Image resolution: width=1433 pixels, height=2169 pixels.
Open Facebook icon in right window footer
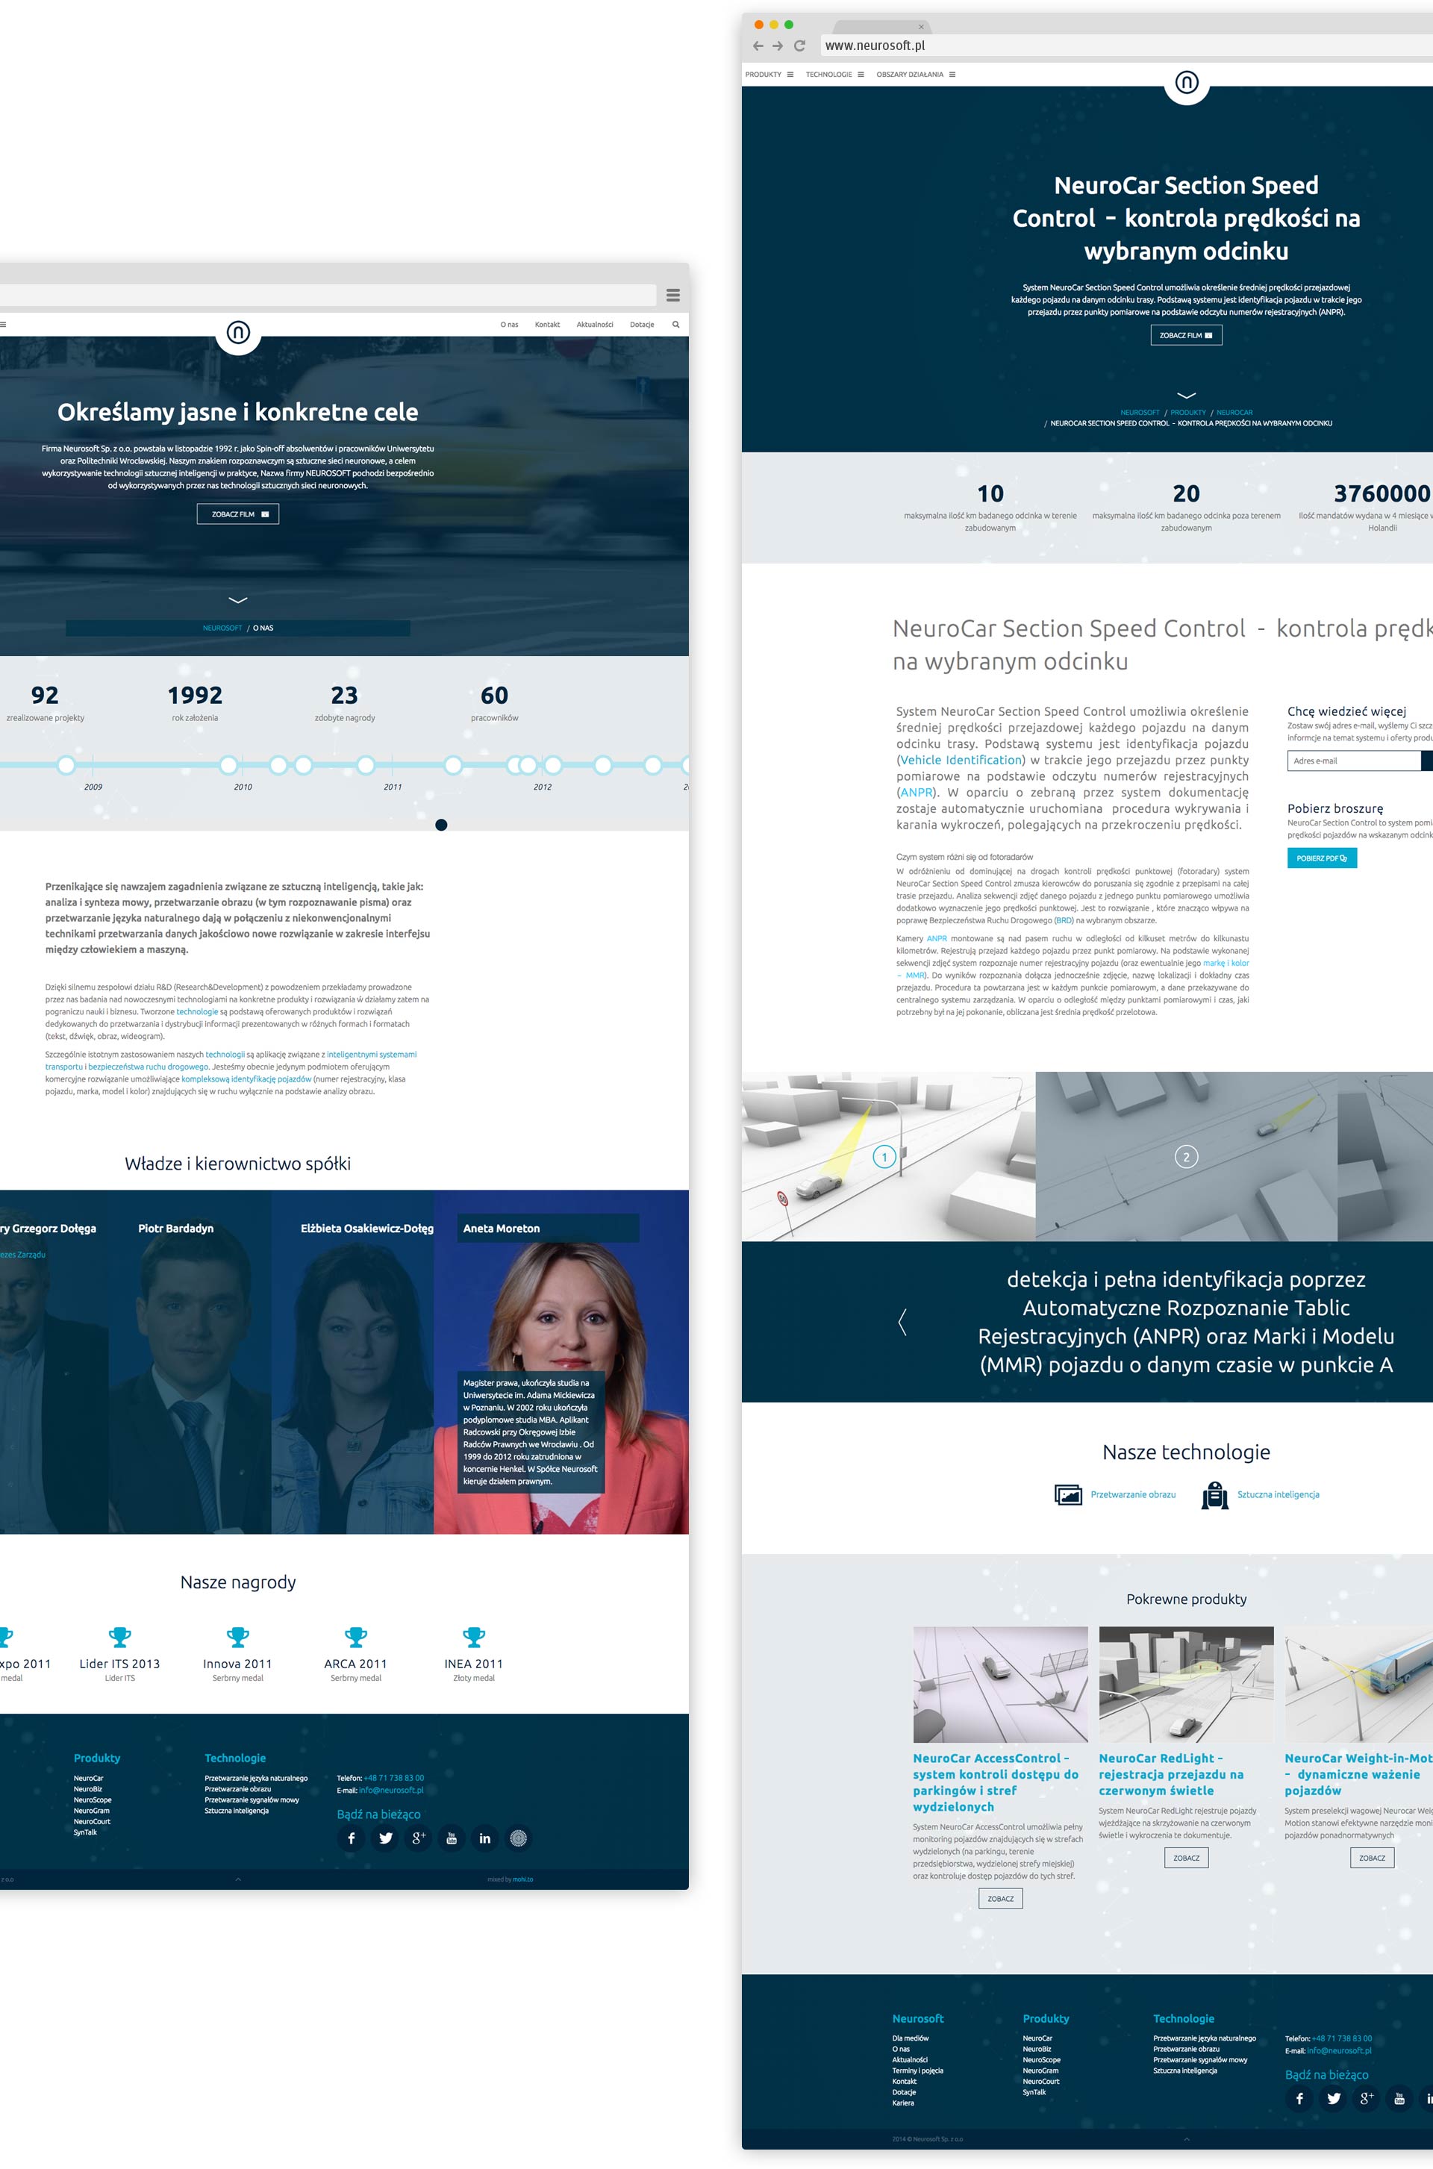1299,2099
